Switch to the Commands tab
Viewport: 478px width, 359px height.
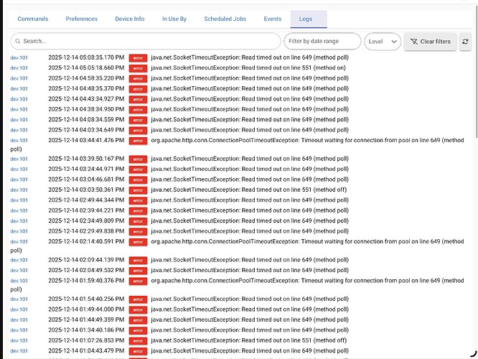click(33, 19)
